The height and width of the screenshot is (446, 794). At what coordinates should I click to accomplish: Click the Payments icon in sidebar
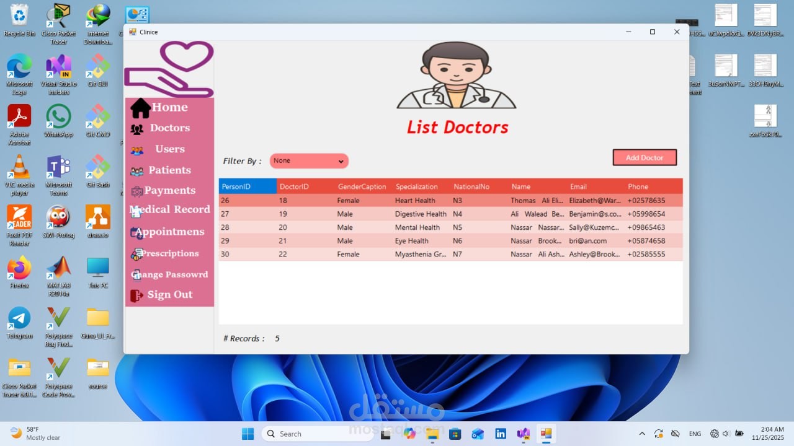pyautogui.click(x=136, y=191)
